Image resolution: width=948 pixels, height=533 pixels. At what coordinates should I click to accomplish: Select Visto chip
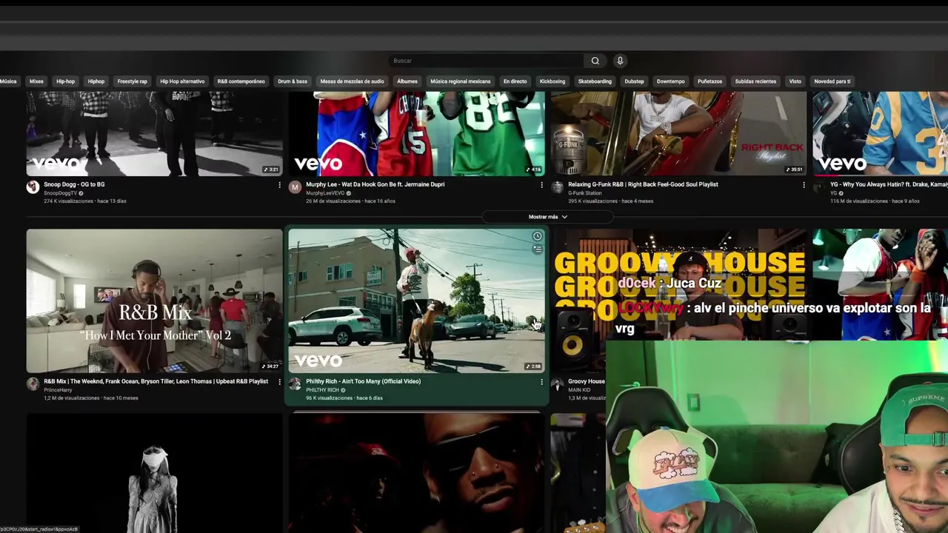(795, 81)
